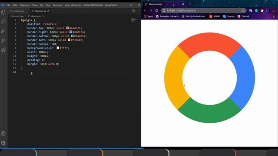
Task: Click the green extension icon in Chrome toolbar
Action: click(x=256, y=10)
